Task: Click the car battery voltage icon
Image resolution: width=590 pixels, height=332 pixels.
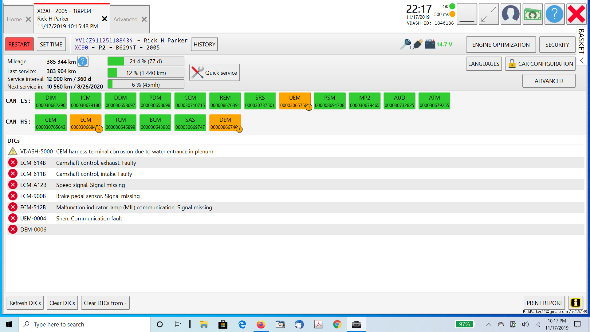Action: coord(430,44)
